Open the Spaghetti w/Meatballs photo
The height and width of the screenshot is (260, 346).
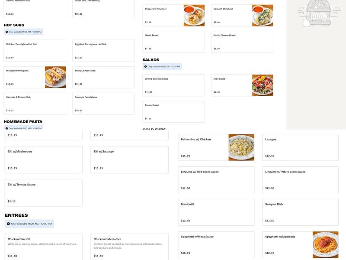pyautogui.click(x=326, y=244)
